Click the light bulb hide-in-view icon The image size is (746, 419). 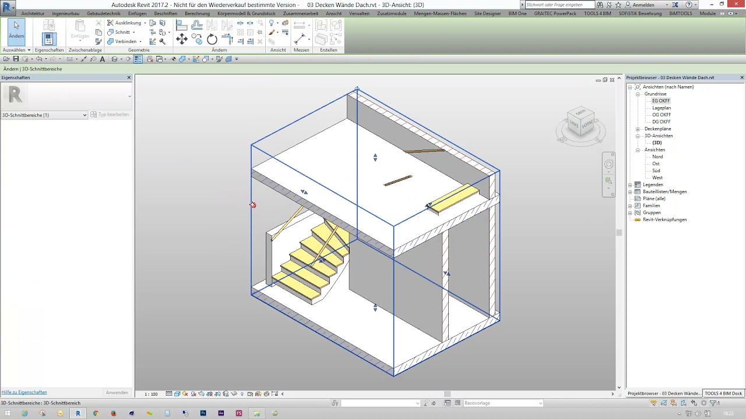click(x=272, y=23)
